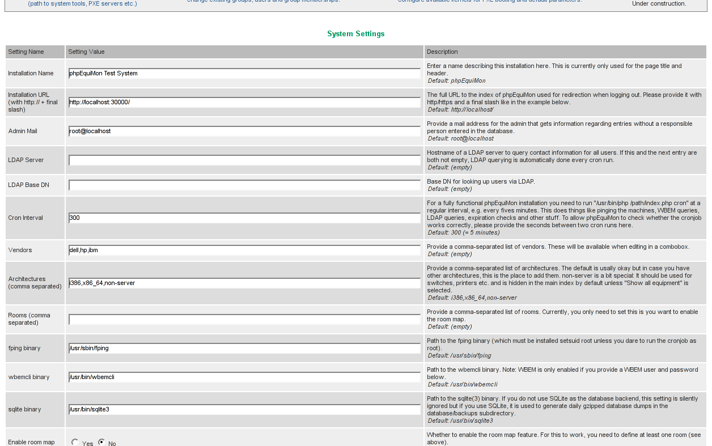Edit the Vendors list field
Screen dimensions: 712x446
click(244, 250)
